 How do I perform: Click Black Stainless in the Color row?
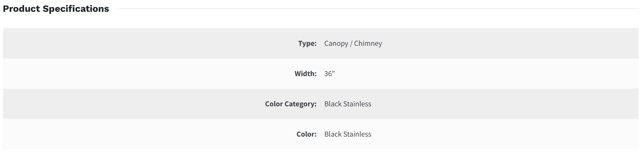click(x=348, y=134)
